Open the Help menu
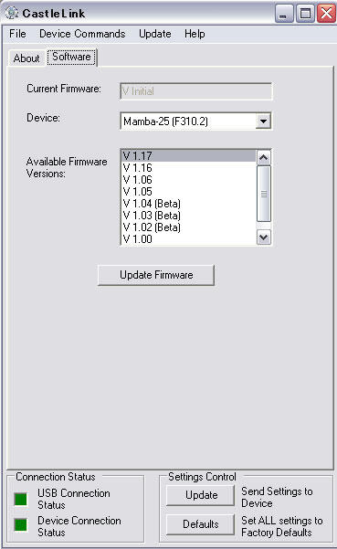Viewport: 337px width, 549px height. pos(195,34)
